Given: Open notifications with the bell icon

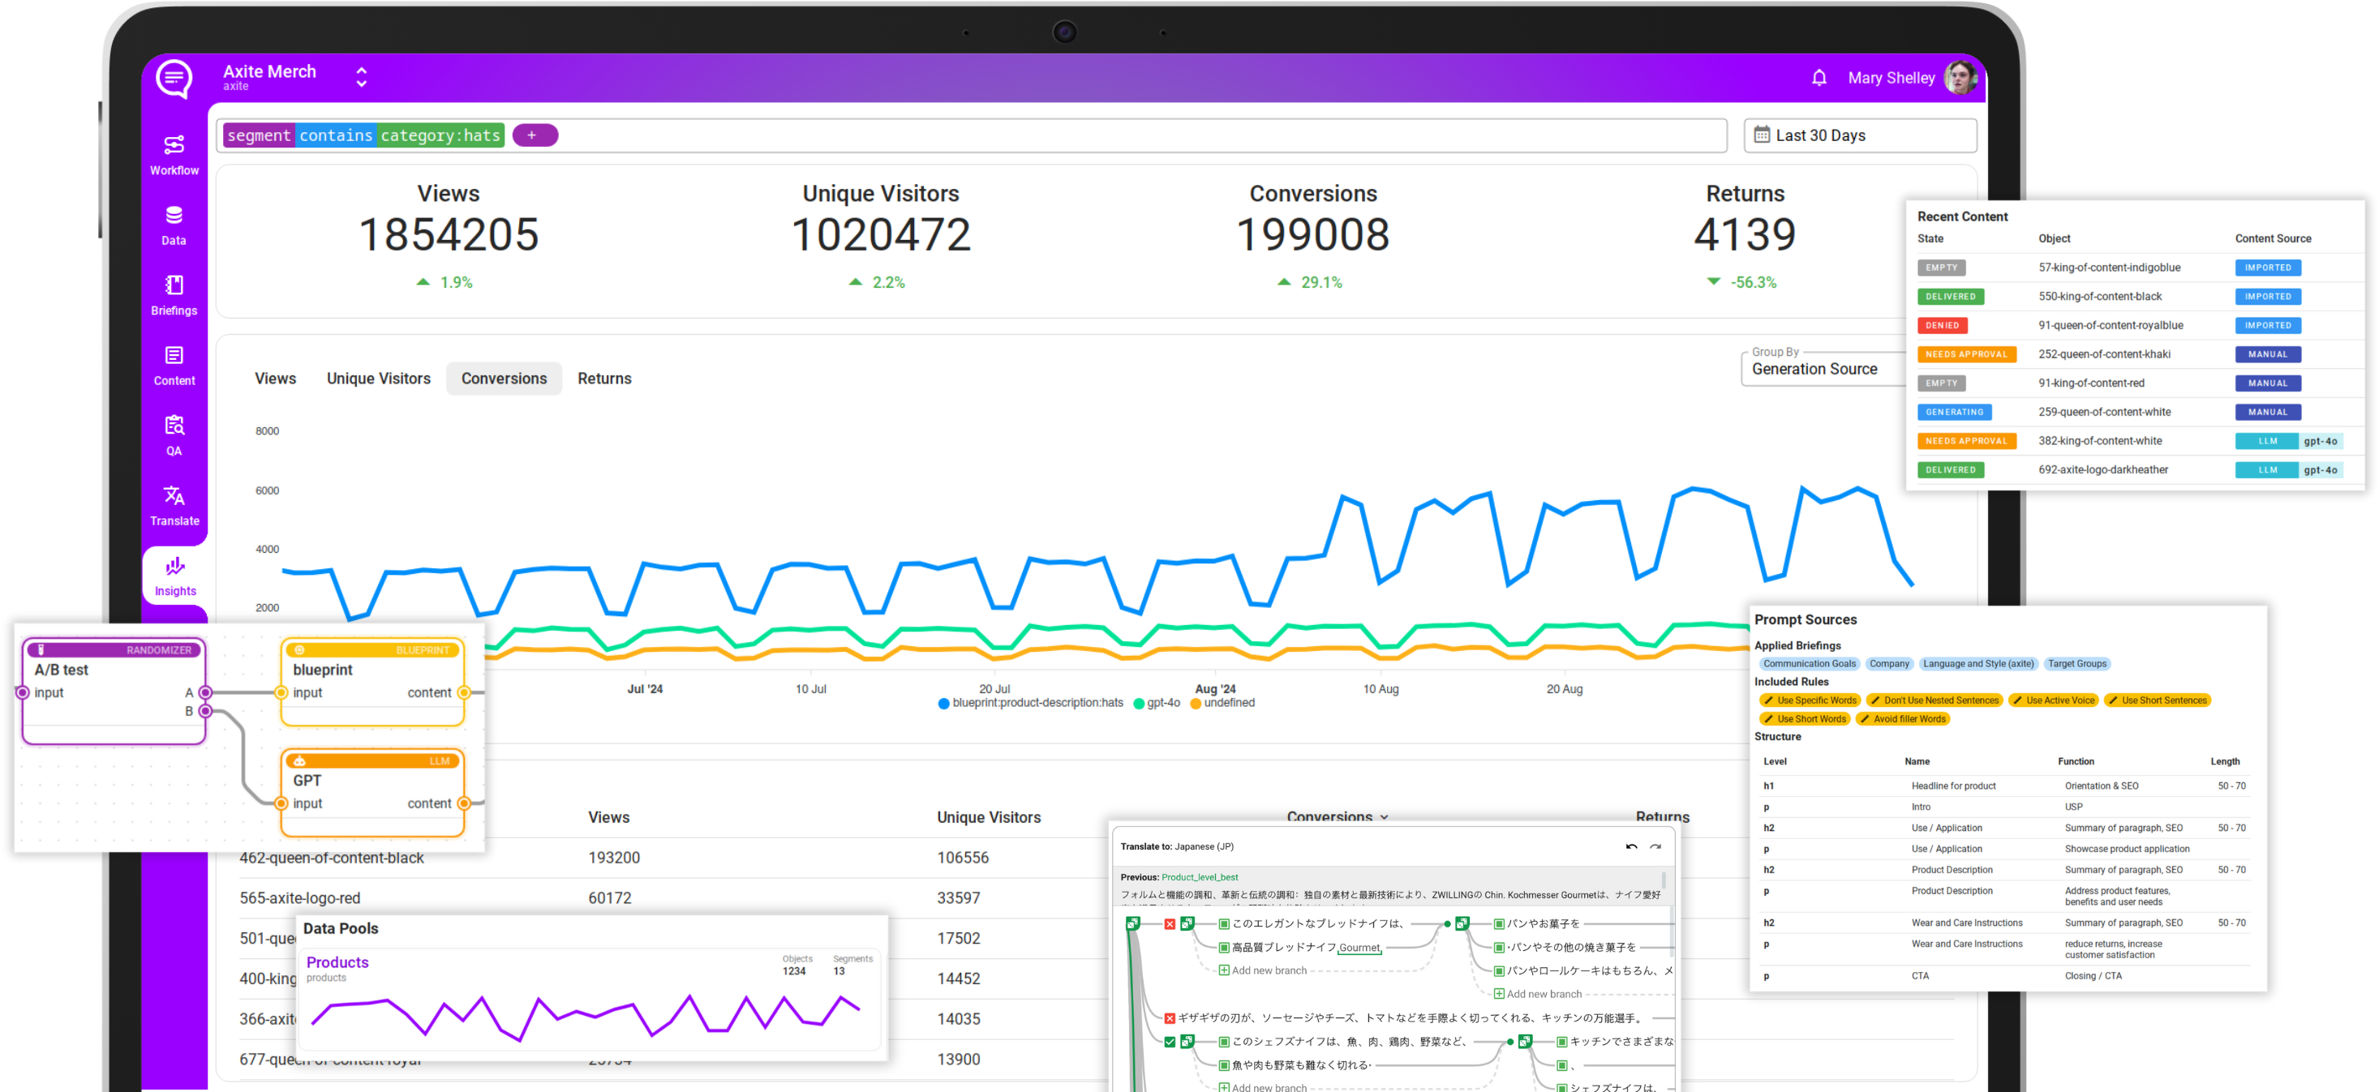Looking at the screenshot, I should point(1818,78).
